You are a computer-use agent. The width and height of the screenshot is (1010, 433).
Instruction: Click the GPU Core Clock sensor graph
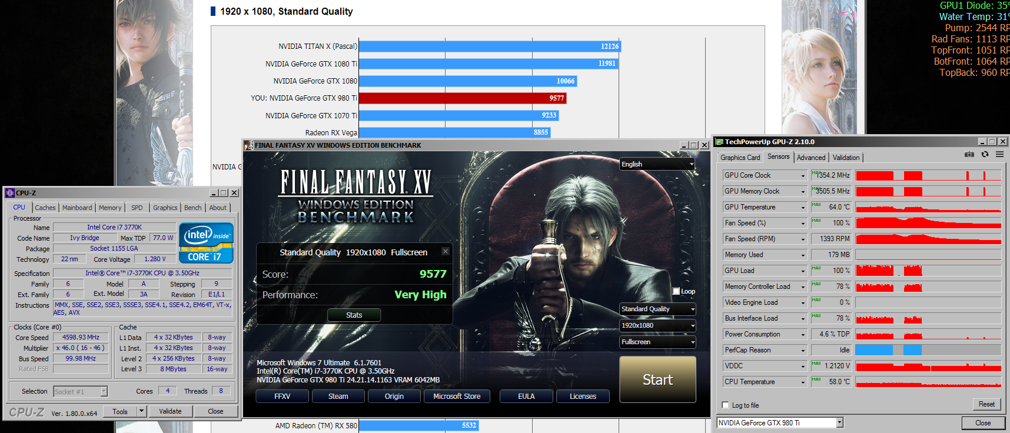[928, 175]
